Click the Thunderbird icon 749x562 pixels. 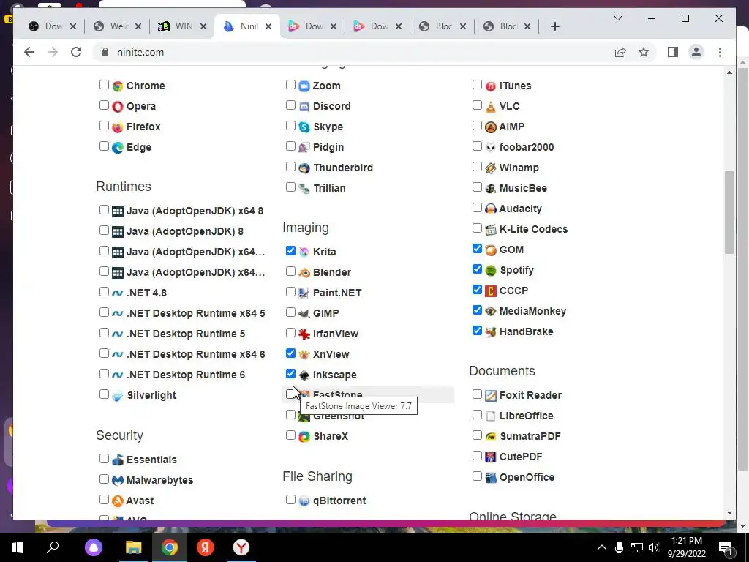[304, 168]
